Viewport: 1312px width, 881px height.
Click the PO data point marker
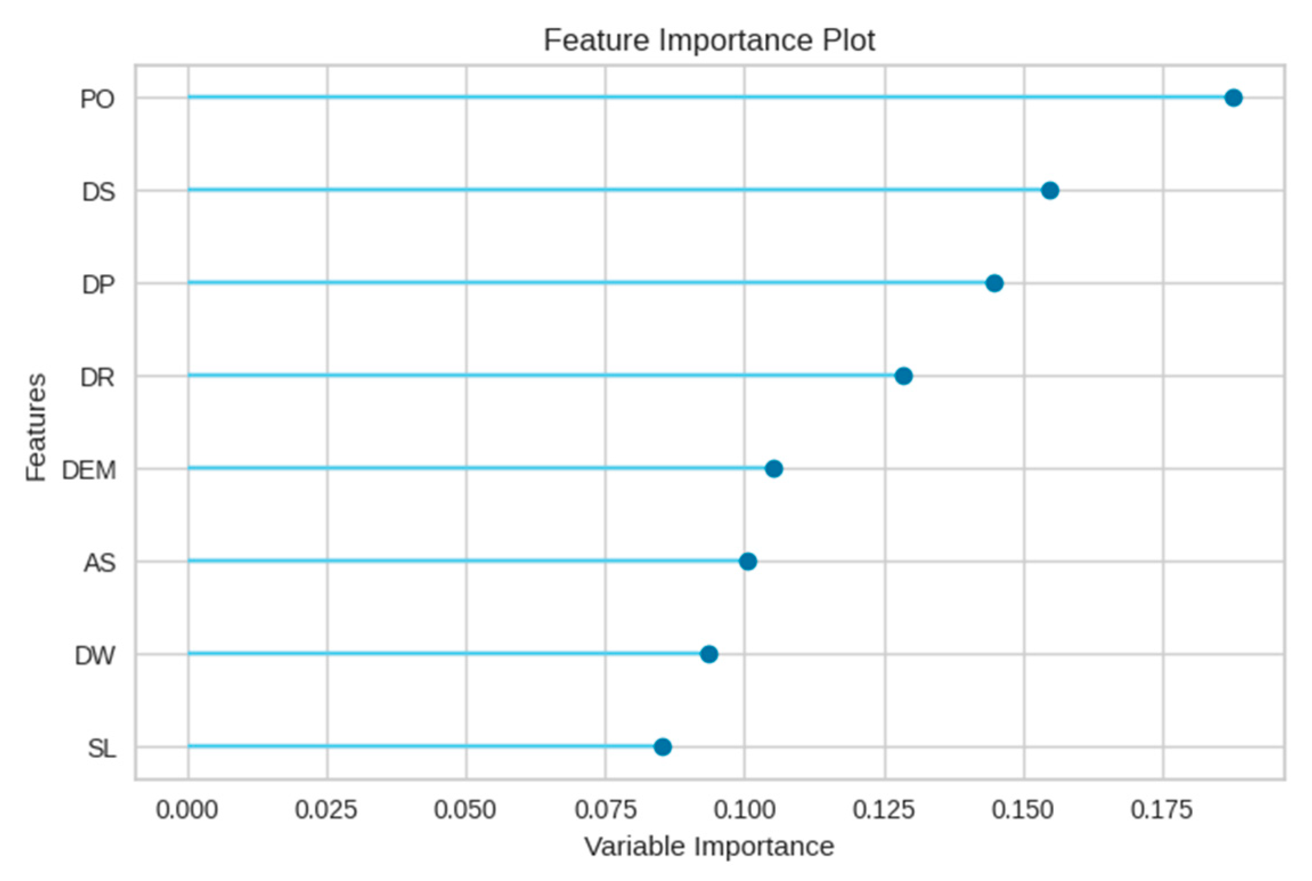[x=1233, y=98]
